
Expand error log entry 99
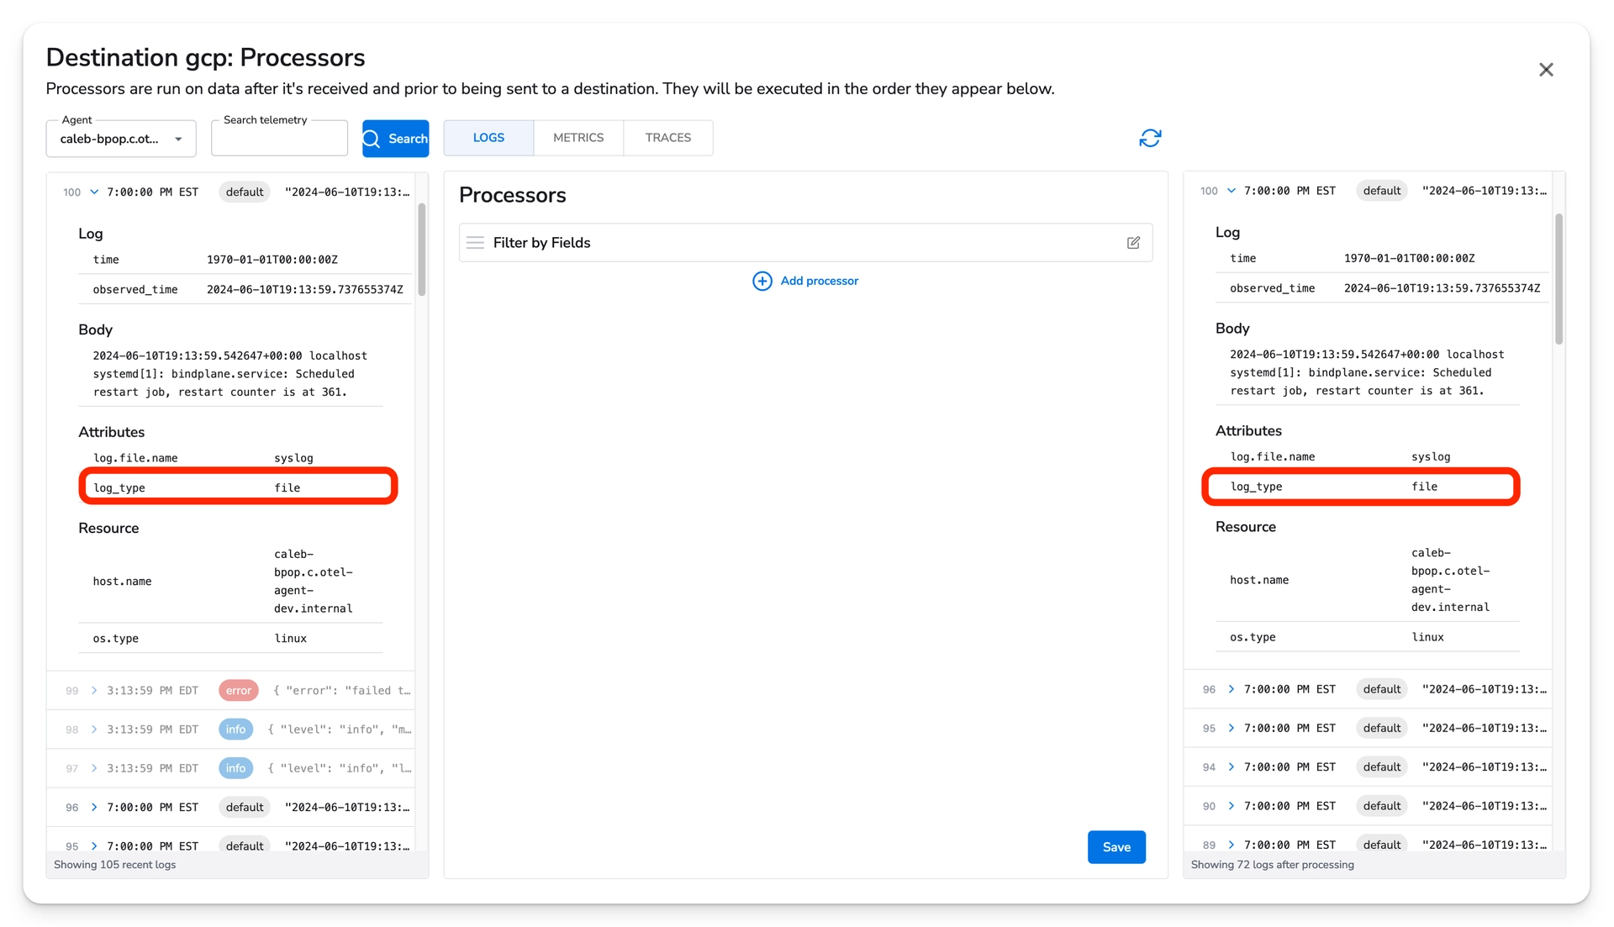tap(94, 691)
